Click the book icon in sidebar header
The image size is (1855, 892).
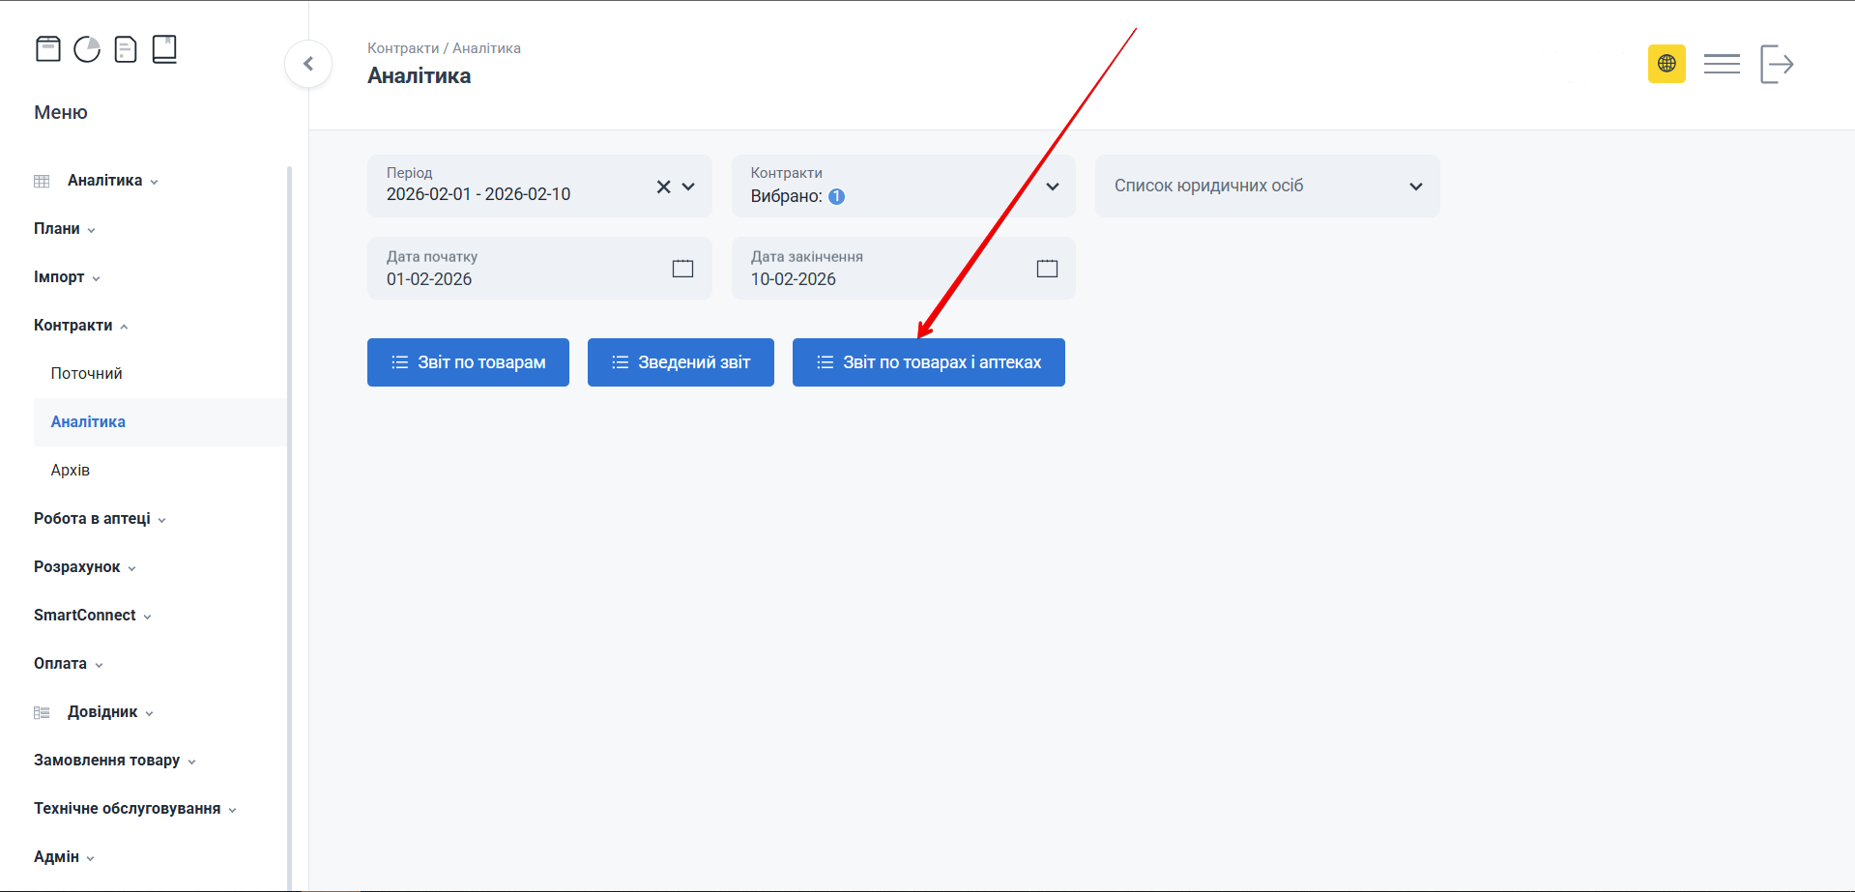(x=164, y=49)
